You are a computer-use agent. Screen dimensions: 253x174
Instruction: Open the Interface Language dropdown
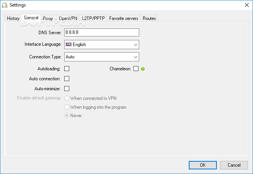coord(102,45)
